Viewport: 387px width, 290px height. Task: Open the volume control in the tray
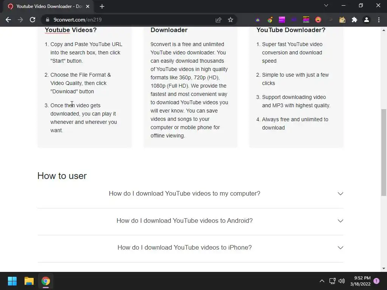pyautogui.click(x=342, y=281)
